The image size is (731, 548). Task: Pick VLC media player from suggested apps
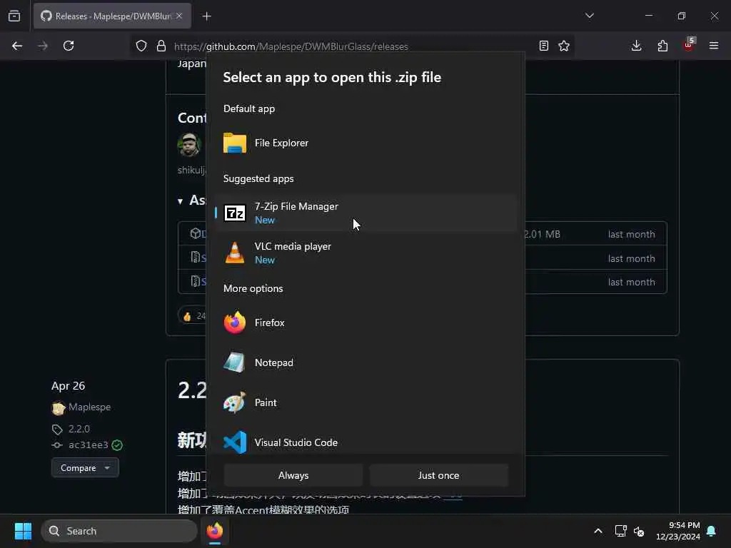[365, 253]
